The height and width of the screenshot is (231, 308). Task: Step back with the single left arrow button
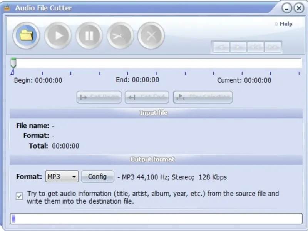click(221, 47)
